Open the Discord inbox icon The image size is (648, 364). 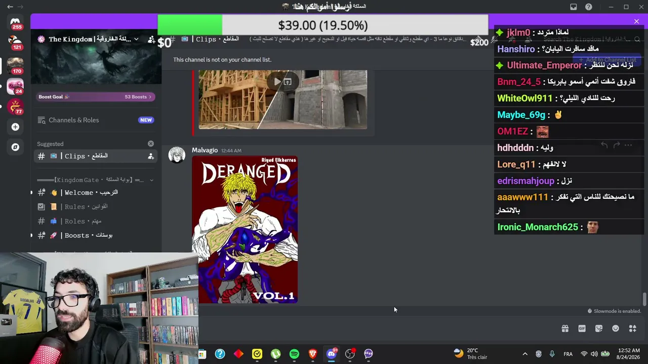(x=574, y=7)
